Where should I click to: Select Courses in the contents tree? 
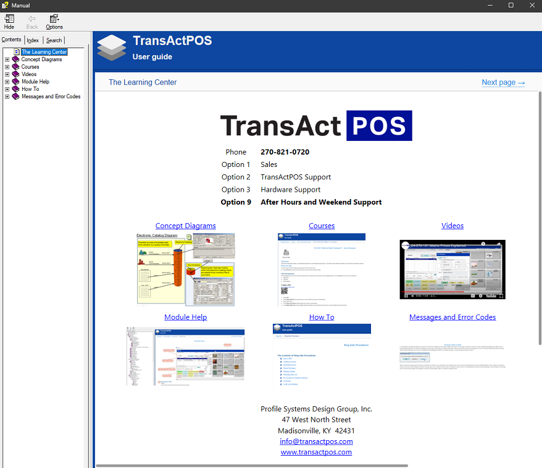pyautogui.click(x=30, y=67)
